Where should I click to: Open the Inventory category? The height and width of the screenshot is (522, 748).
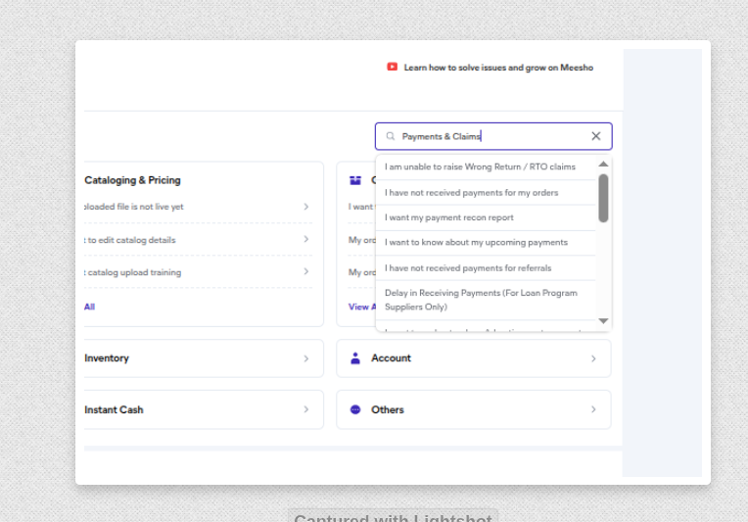(204, 358)
